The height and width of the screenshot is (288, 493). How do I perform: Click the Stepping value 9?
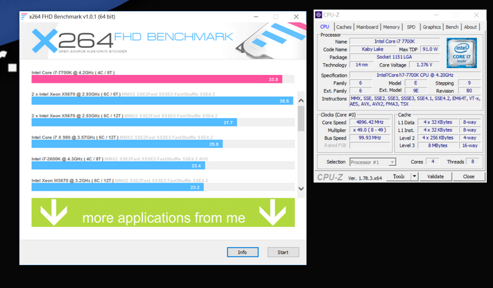469,83
